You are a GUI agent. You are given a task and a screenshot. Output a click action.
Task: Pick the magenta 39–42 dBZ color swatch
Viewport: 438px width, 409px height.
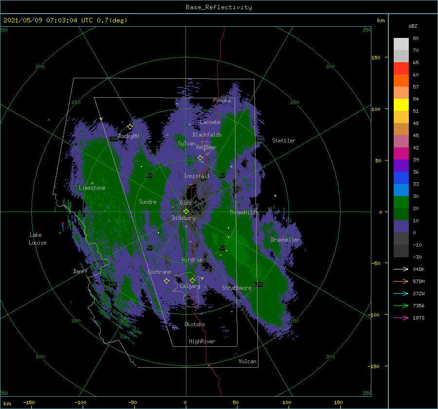[x=401, y=154]
